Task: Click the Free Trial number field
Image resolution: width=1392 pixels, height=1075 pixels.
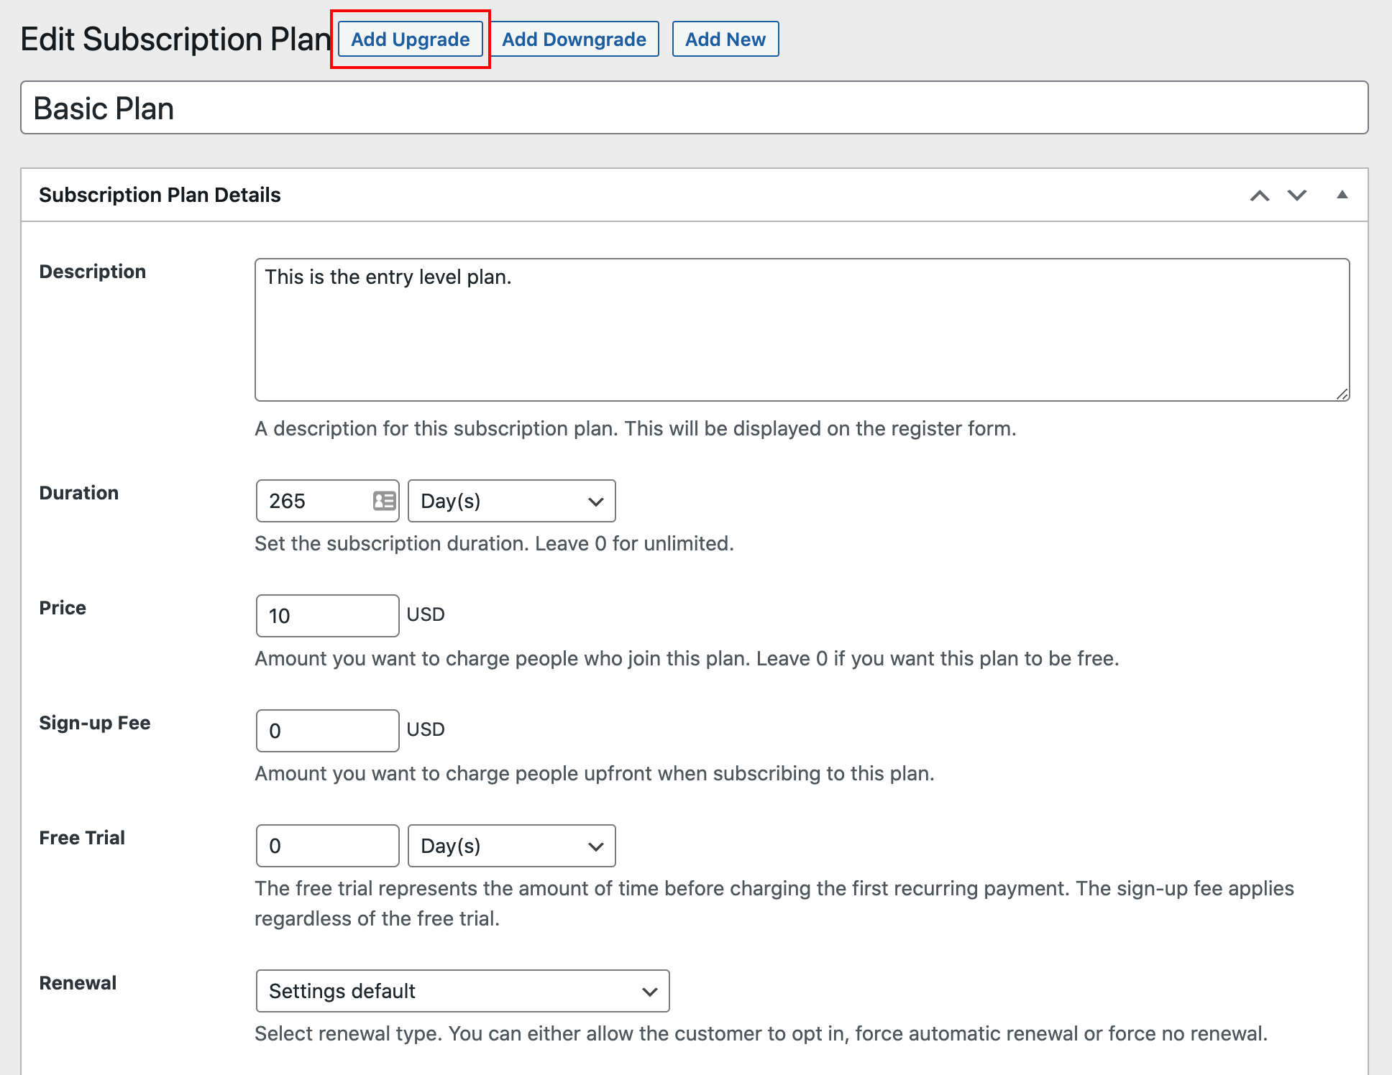Action: [327, 846]
